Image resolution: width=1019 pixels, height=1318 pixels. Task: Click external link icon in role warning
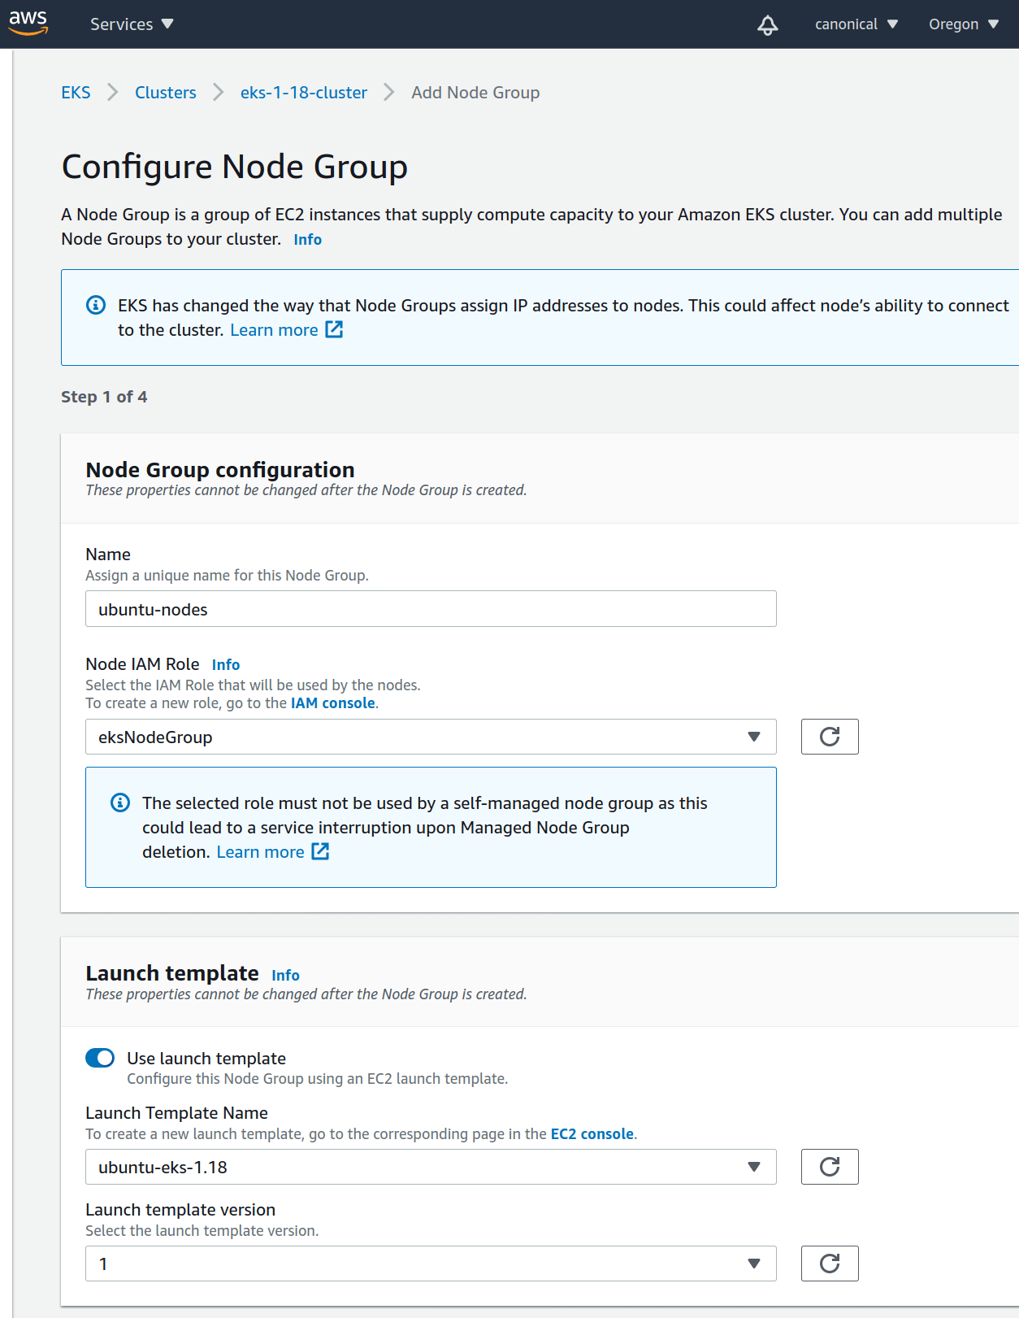(320, 851)
